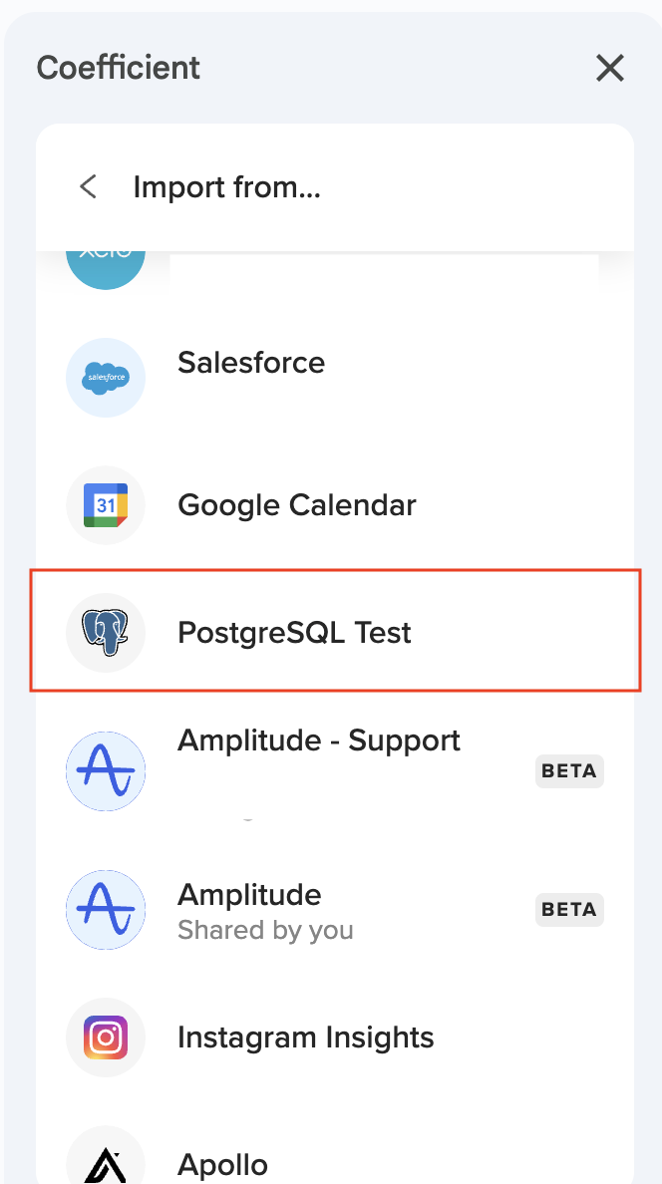Click the BETA badge next to shared Amplitude
This screenshot has width=662, height=1184.
[x=569, y=909]
